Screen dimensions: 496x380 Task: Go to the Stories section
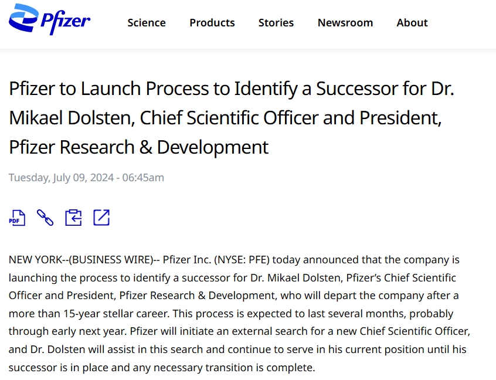click(x=276, y=23)
